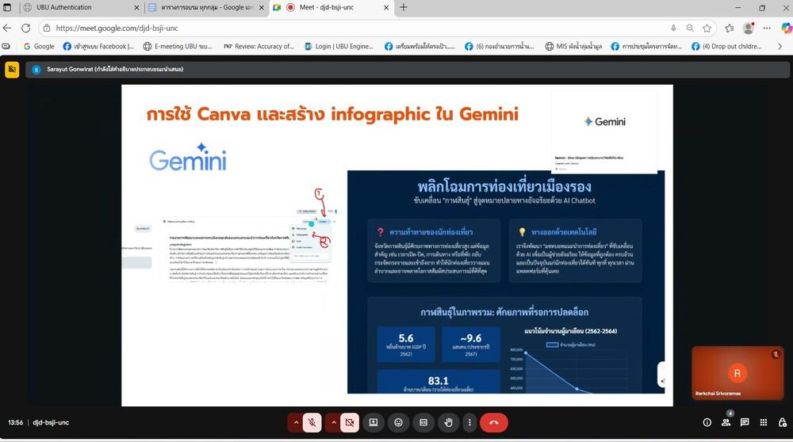Unmute the microphone

click(312, 422)
